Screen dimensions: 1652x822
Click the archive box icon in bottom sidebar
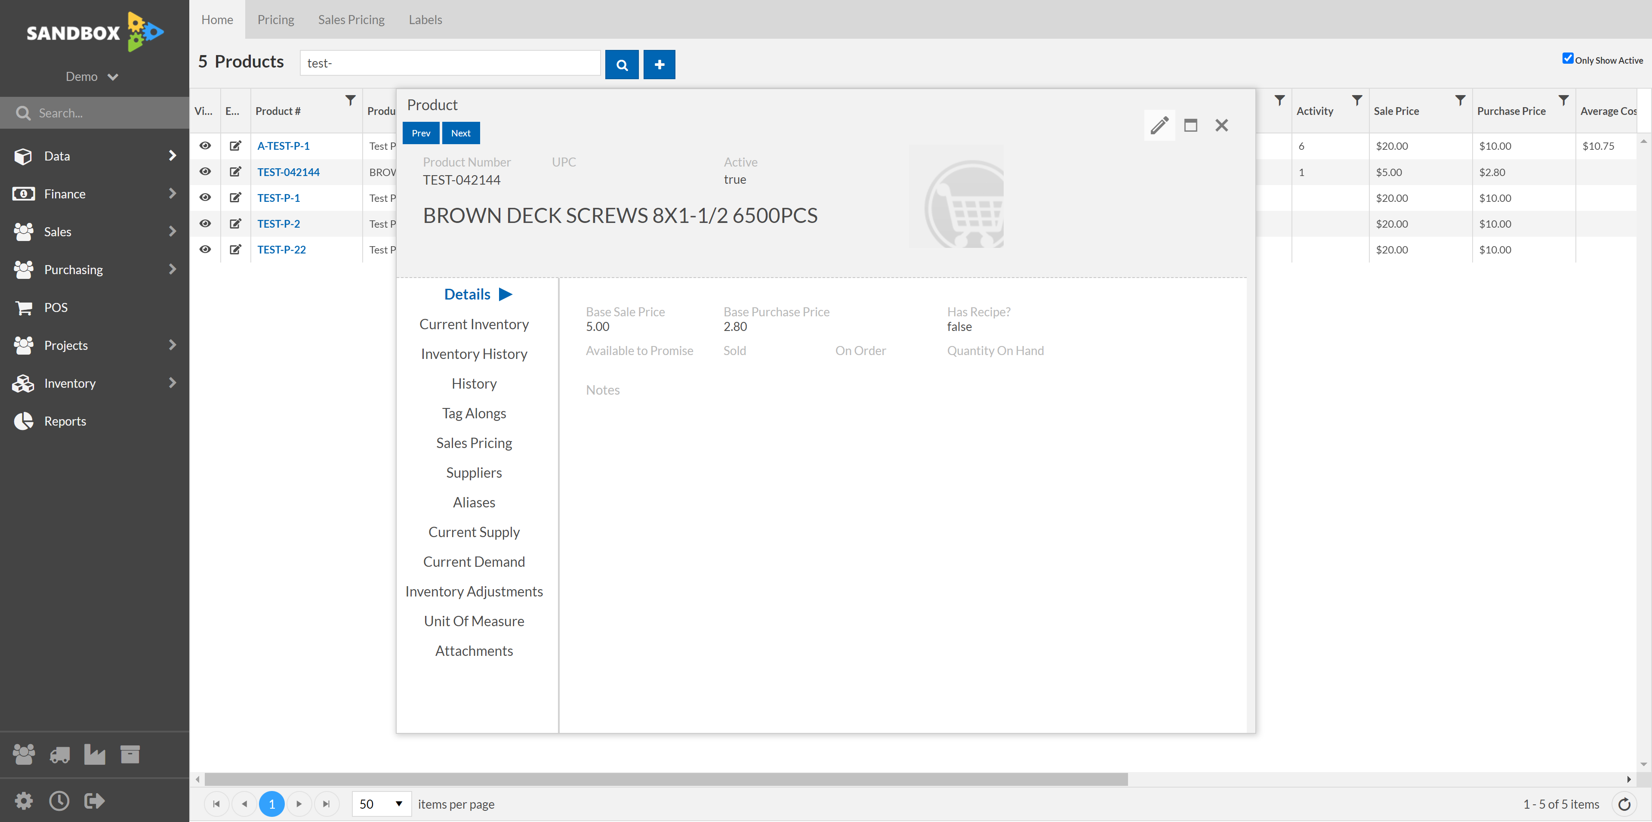pos(129,754)
